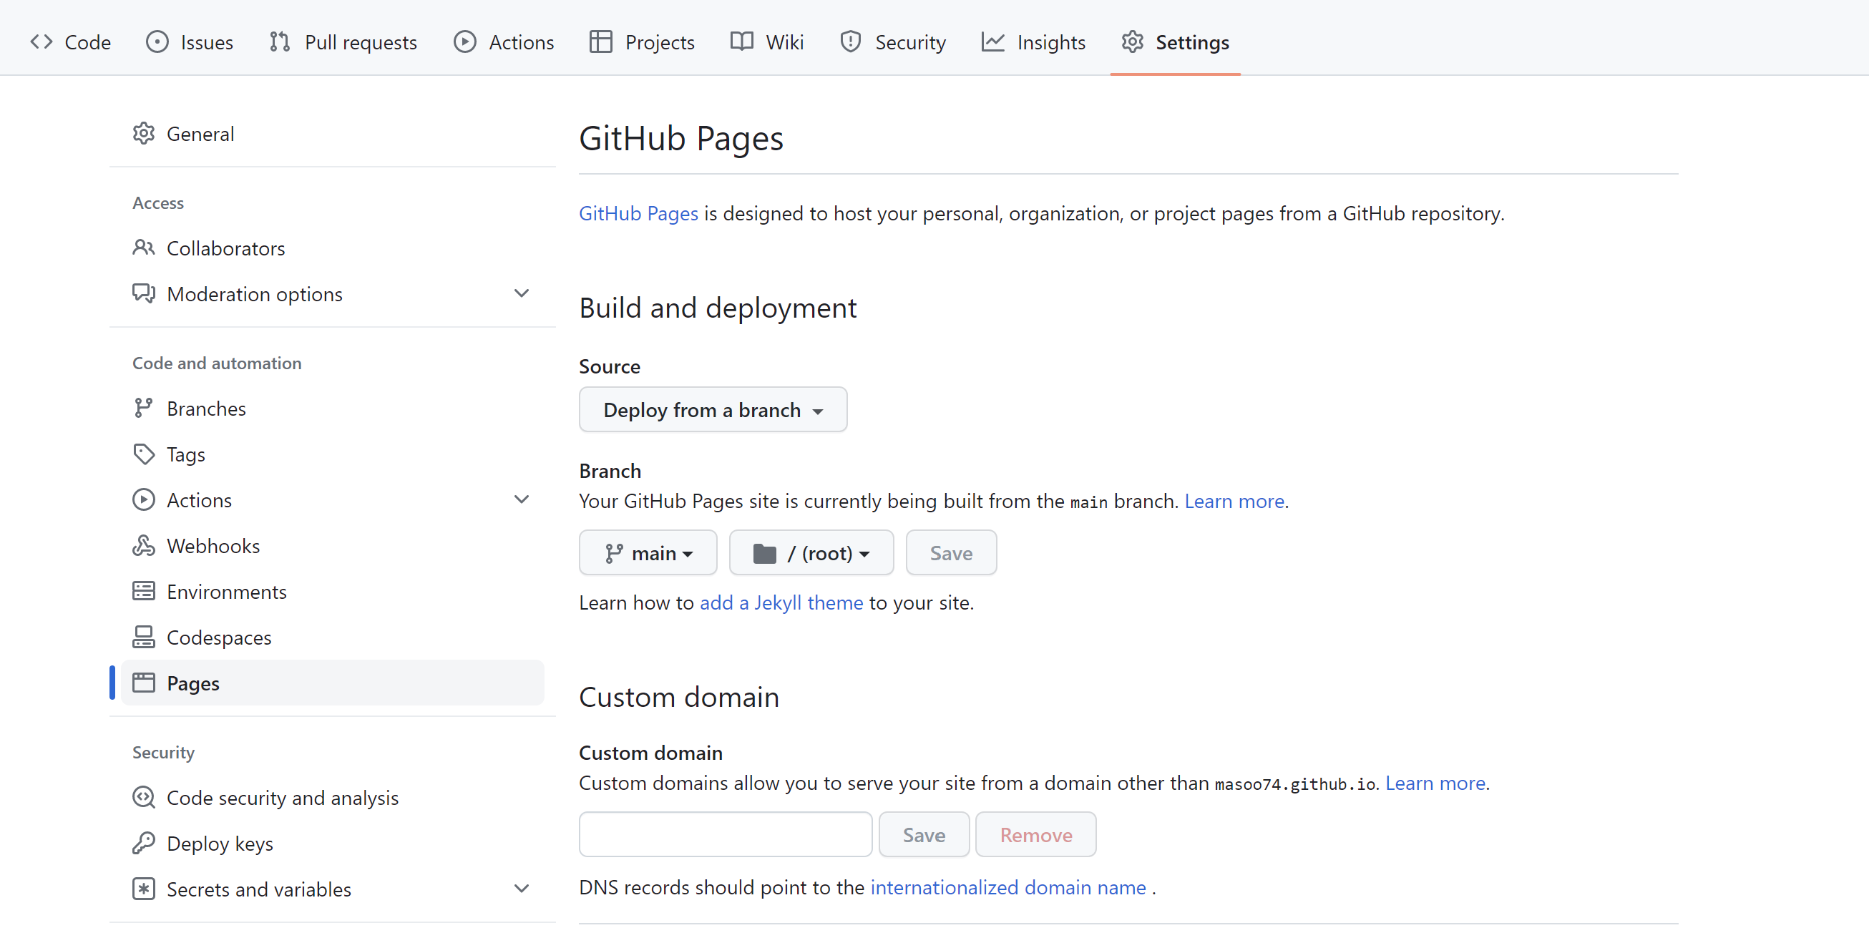Switch to the Issues tab

[190, 42]
